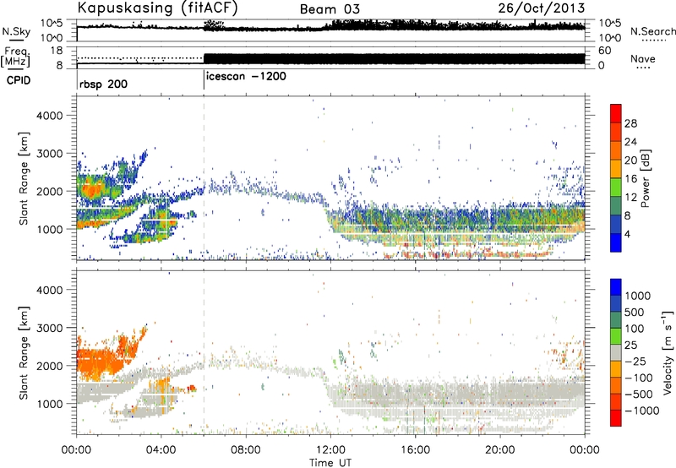The height and width of the screenshot is (468, 676).
Task: Click the 'Beam 03' label
Action: coord(330,9)
